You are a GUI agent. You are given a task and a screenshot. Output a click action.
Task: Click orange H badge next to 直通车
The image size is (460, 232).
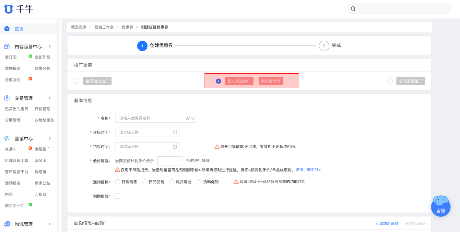pos(30,148)
